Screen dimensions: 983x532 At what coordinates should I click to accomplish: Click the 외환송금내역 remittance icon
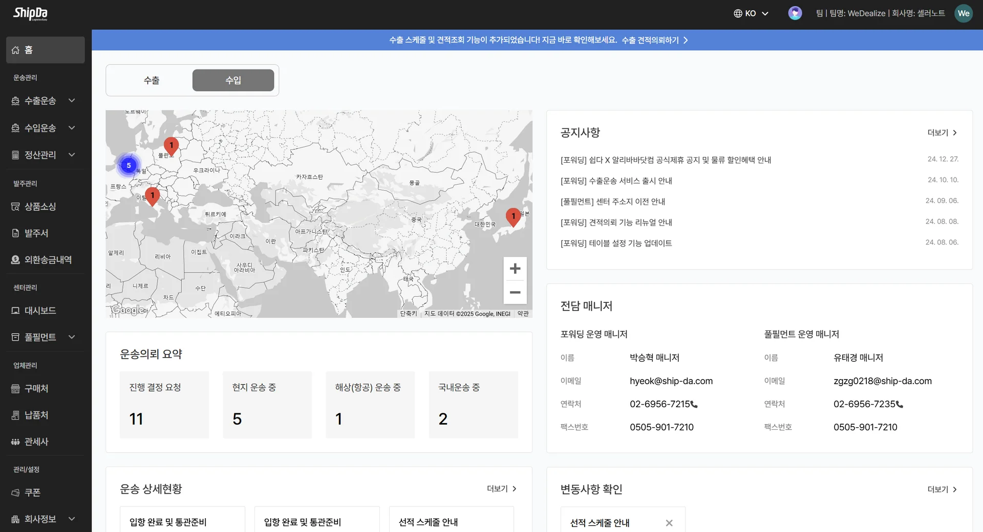(15, 259)
